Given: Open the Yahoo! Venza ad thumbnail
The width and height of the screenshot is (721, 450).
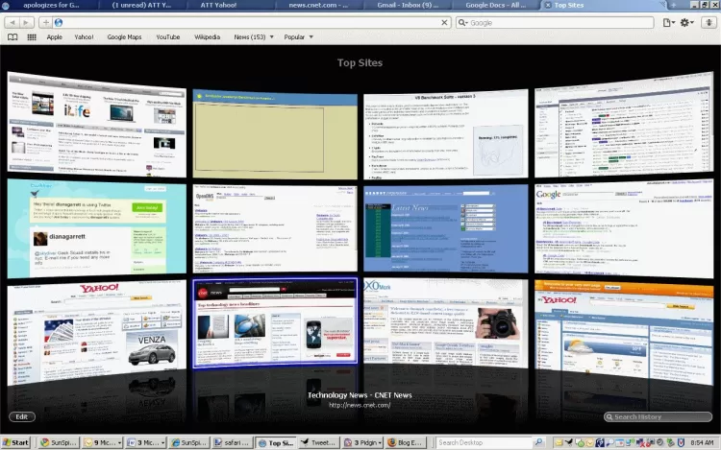Looking at the screenshot, I should click(97, 332).
